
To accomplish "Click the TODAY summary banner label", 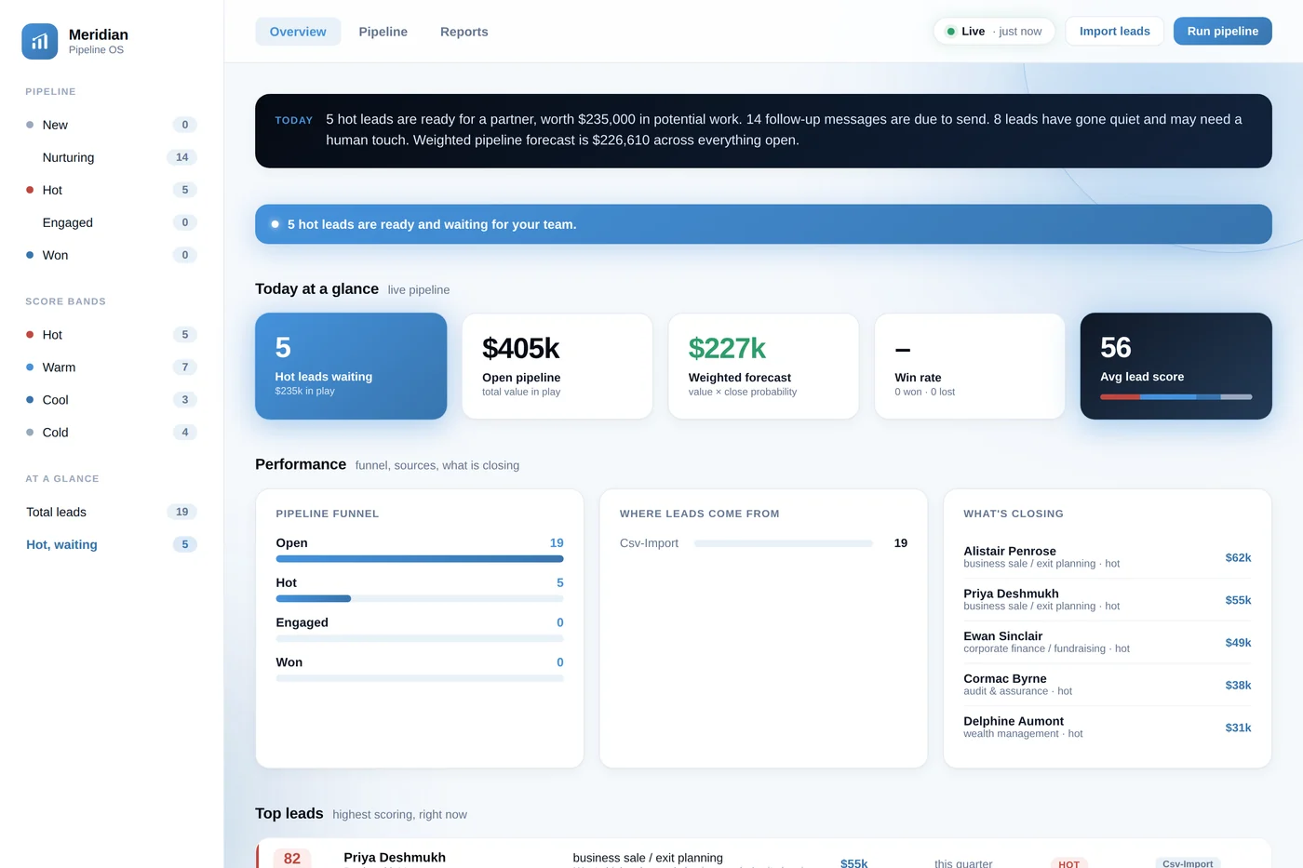I will (x=294, y=120).
